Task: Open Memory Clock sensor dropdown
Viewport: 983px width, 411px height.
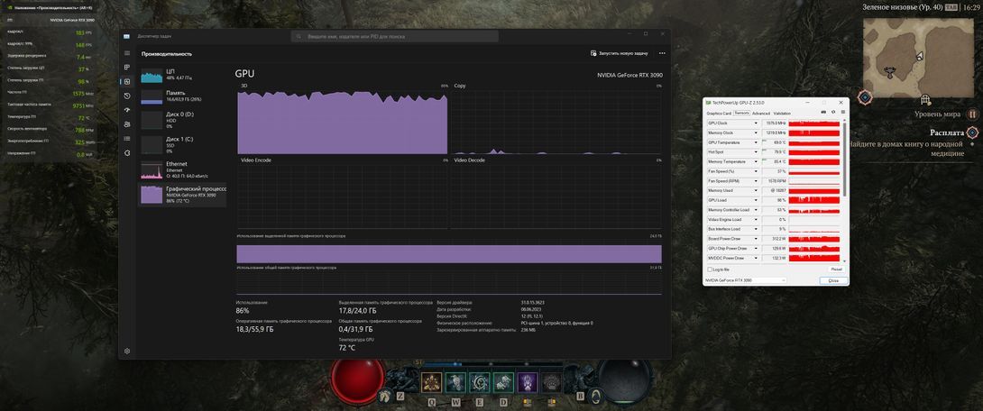Action: (756, 132)
